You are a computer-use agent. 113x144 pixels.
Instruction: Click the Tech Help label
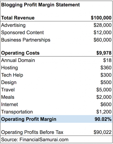click(x=12, y=75)
